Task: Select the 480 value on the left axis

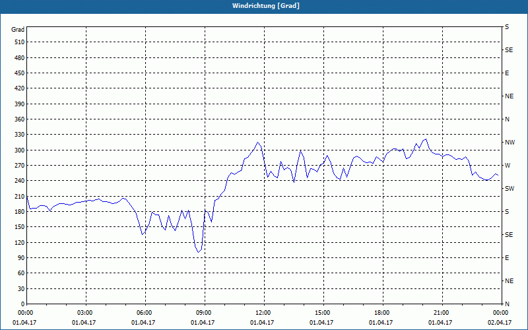Action: point(20,57)
